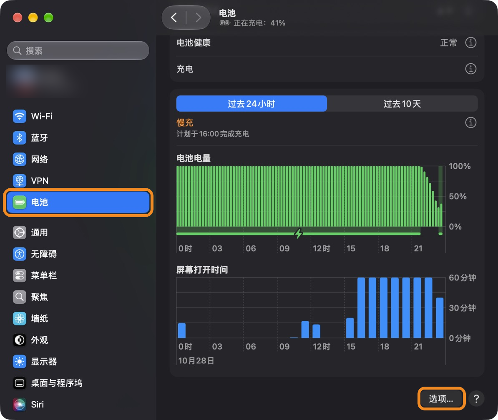The image size is (498, 420).
Task: Click the 菜单栏 menu bar icon
Action: pos(19,276)
